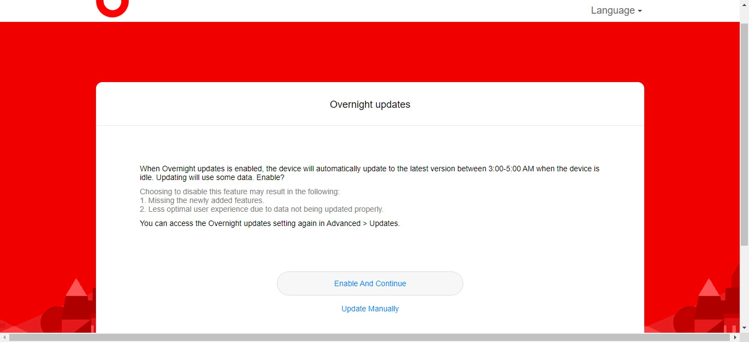The height and width of the screenshot is (342, 749).
Task: Choose to enable automatic overnight updates
Action: click(x=370, y=283)
